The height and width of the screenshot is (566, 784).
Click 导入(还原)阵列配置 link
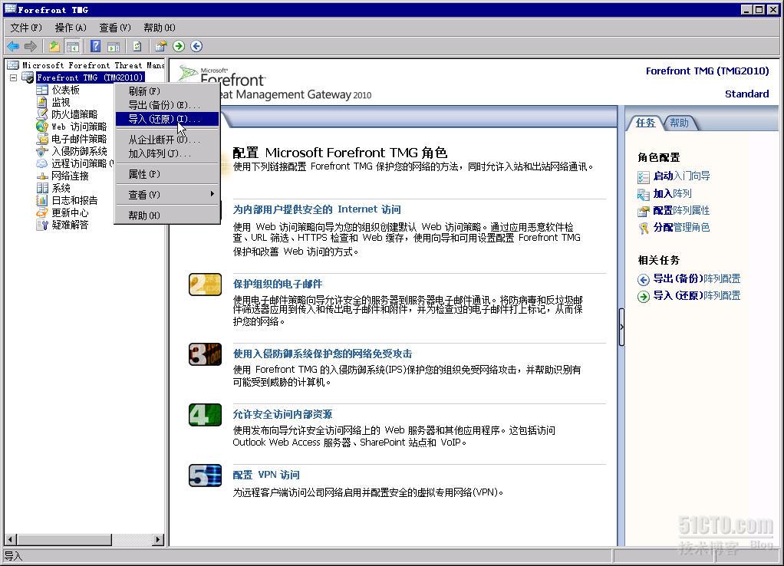pos(697,295)
